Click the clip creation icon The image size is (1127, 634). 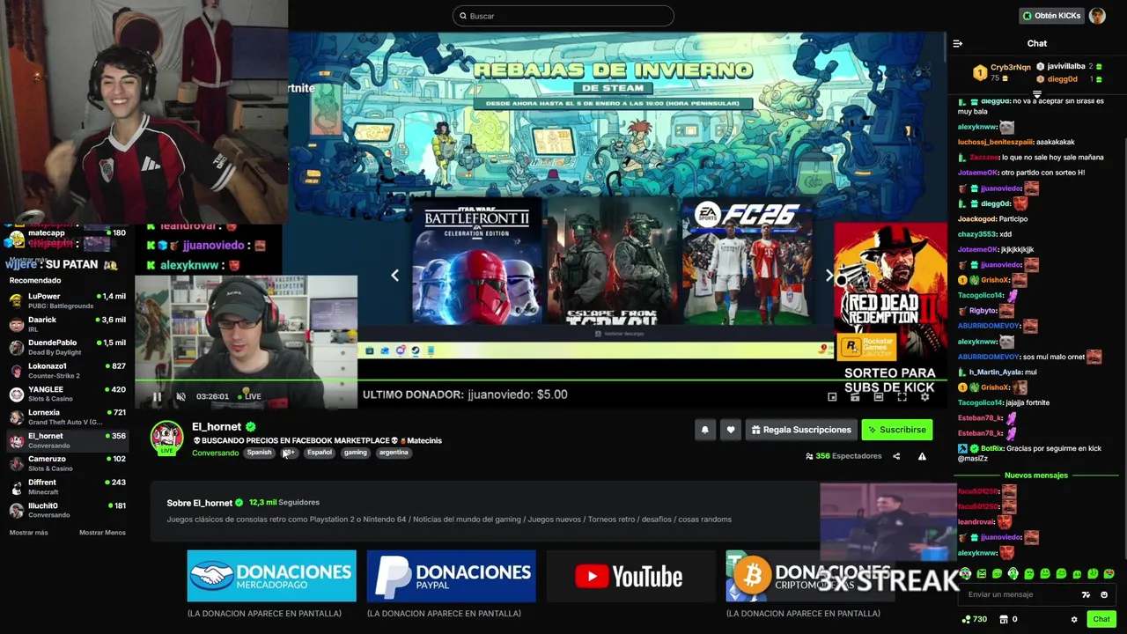[x=855, y=397]
